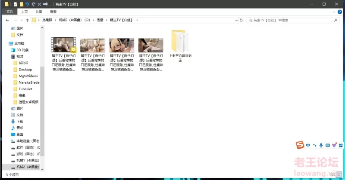Click the magnifier search icon

coord(336,20)
